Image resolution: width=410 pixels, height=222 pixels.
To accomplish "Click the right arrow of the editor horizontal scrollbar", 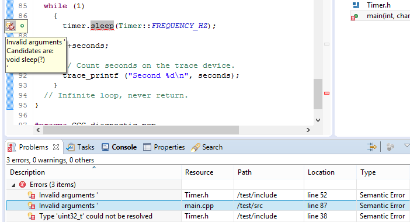I will pos(308,130).
